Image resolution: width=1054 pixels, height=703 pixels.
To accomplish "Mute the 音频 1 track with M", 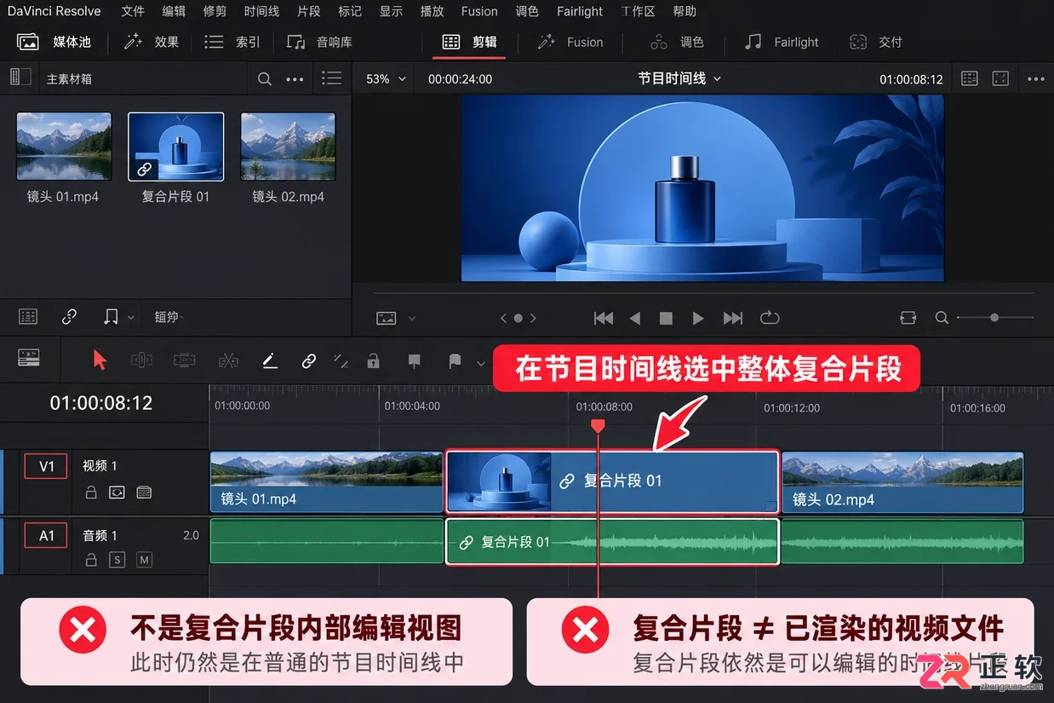I will click(x=144, y=560).
